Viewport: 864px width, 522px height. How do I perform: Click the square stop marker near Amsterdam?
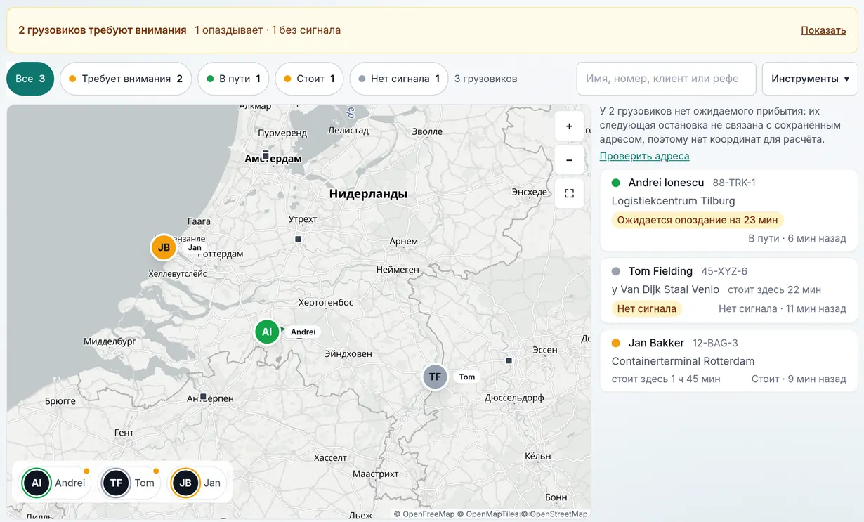coord(266,155)
